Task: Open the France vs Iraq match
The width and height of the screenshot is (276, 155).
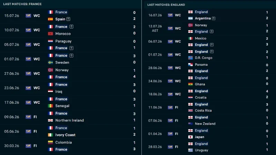Action: 70,88
